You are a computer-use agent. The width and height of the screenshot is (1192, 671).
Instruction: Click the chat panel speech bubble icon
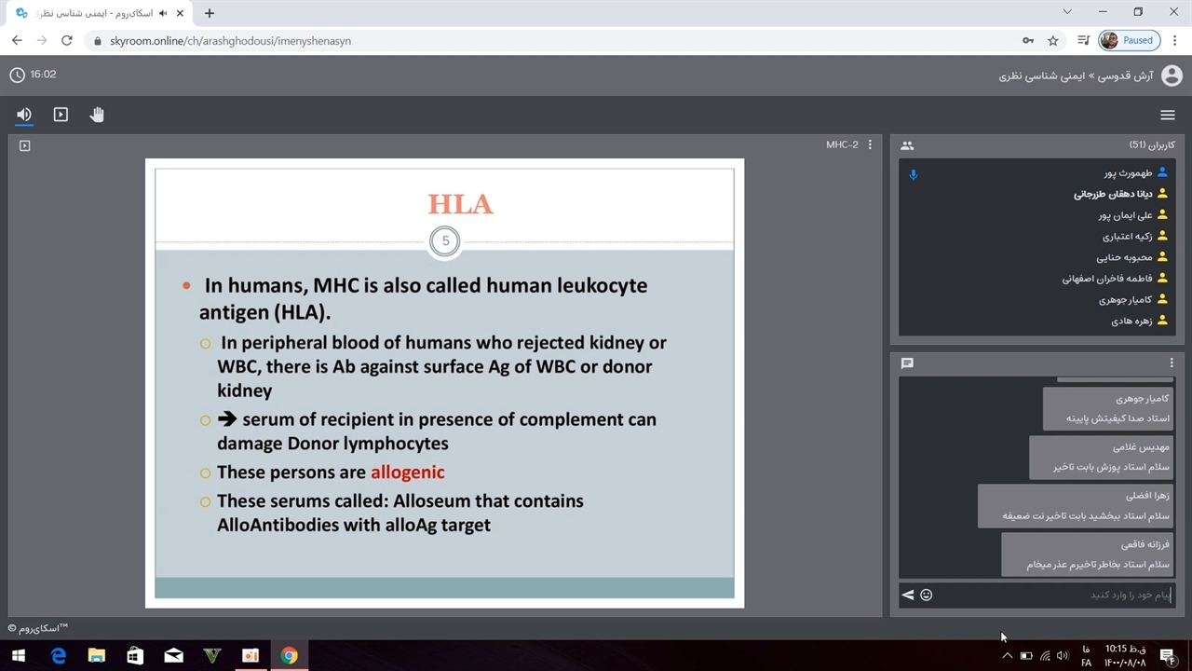pyautogui.click(x=907, y=363)
